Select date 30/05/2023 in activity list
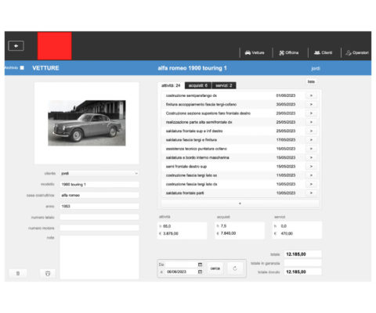This screenshot has width=376, height=313. 286,104
